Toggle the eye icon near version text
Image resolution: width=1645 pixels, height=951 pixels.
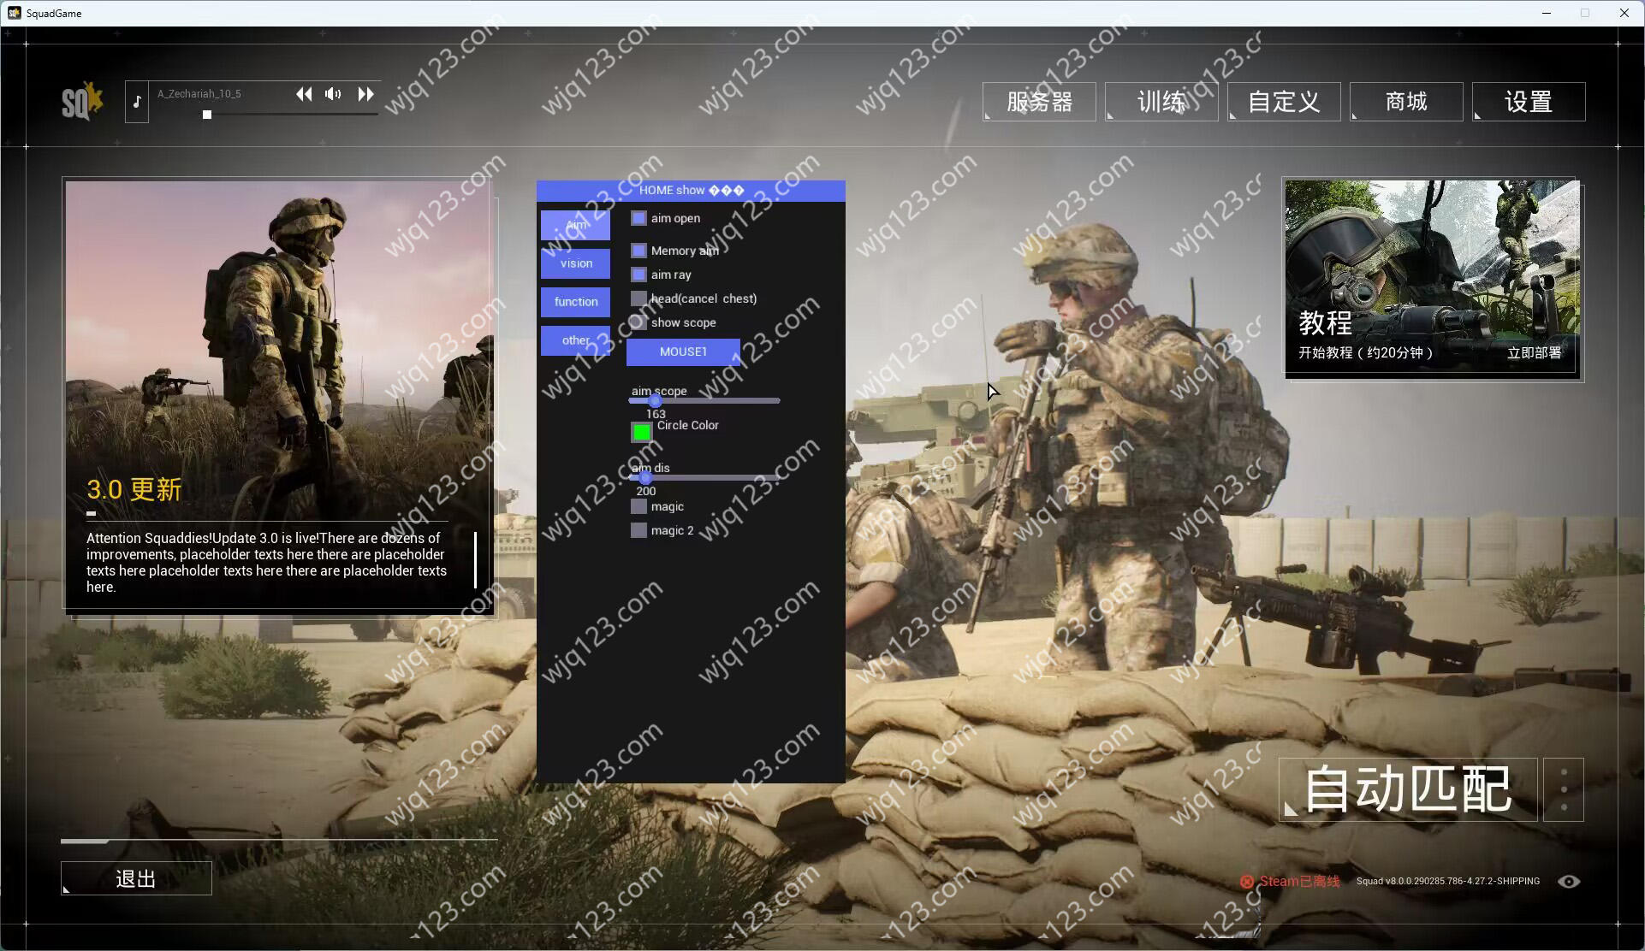[1568, 881]
